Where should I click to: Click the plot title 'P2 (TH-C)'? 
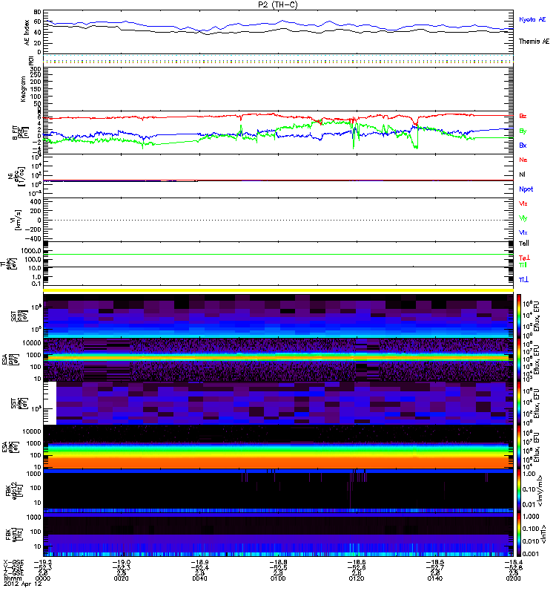click(x=277, y=4)
